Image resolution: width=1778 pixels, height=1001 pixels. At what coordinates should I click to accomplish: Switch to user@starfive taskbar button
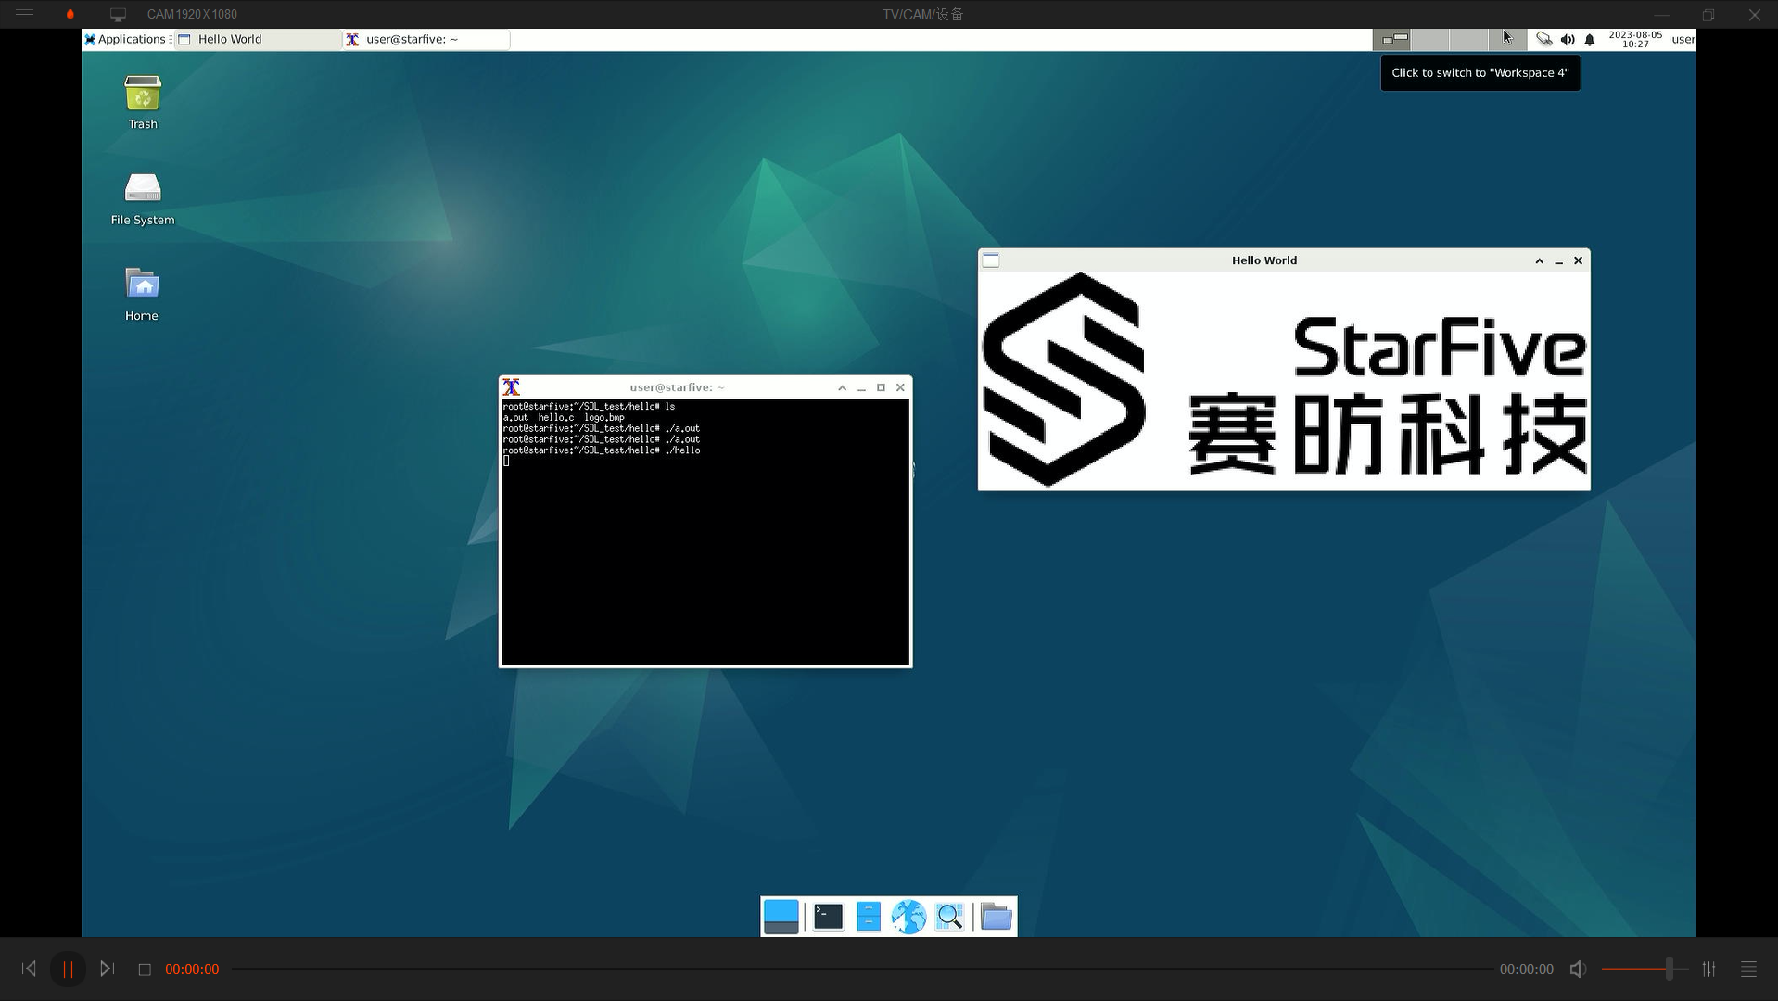point(426,39)
